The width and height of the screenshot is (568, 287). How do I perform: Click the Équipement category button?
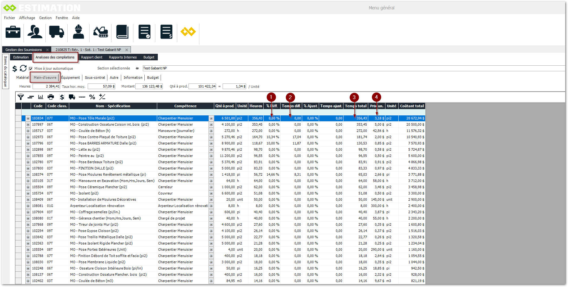(70, 78)
